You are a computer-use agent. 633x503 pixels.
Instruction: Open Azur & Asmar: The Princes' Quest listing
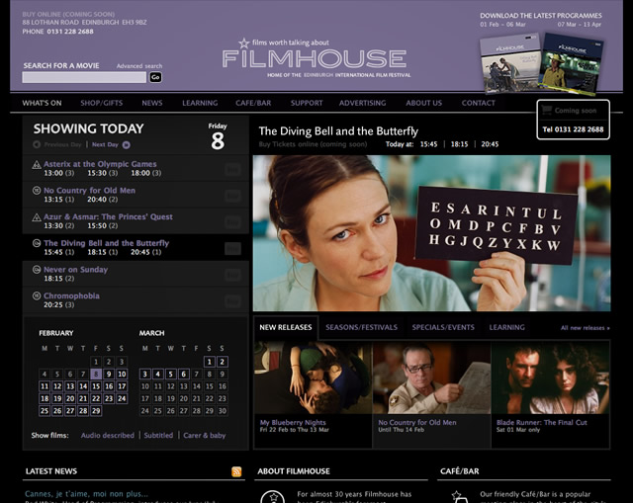pos(108,217)
